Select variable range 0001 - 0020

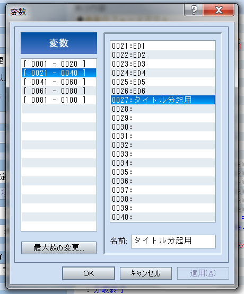point(59,64)
